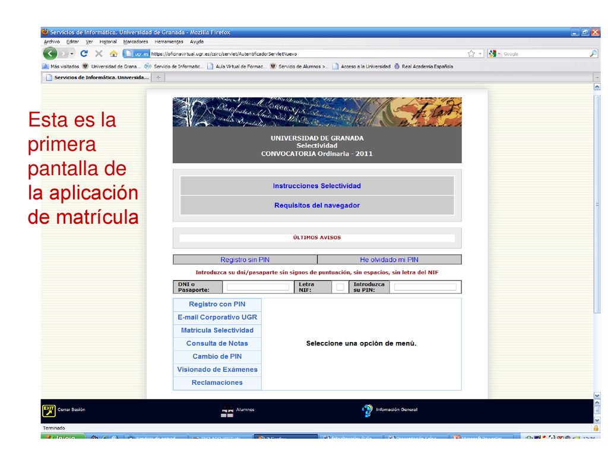Open the Universidad de Grana... bookmark
Screen dimensions: 608x456
click(x=111, y=66)
